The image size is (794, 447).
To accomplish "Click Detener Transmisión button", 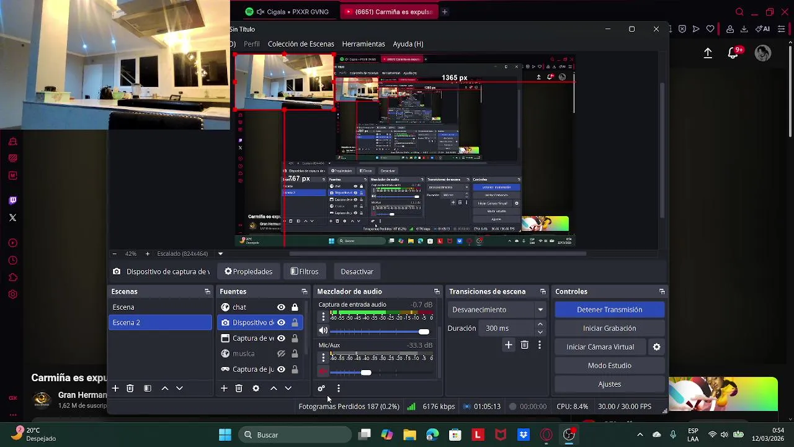I will tap(610, 310).
